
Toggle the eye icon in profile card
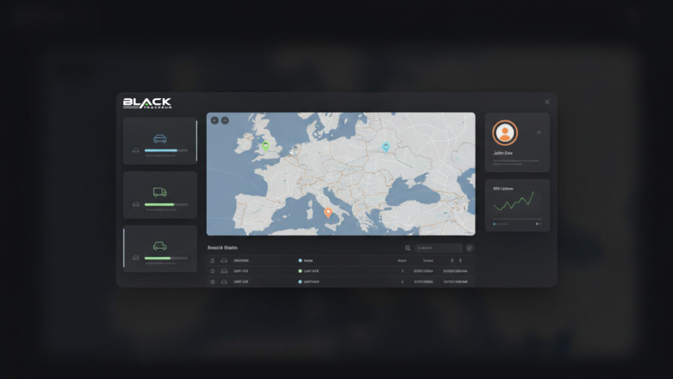click(x=539, y=132)
